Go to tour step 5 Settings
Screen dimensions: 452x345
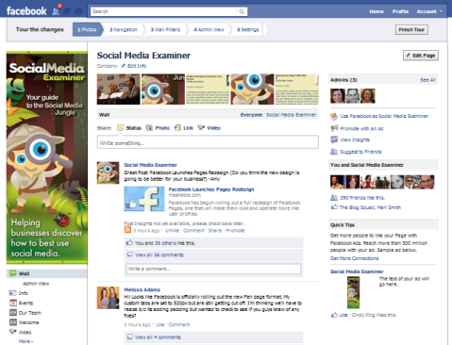pos(248,29)
